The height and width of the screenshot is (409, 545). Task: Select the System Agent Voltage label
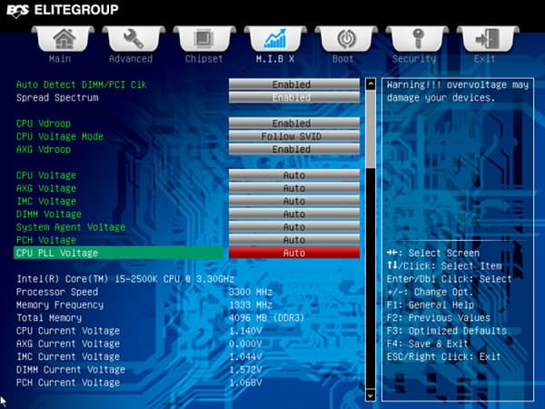point(71,227)
